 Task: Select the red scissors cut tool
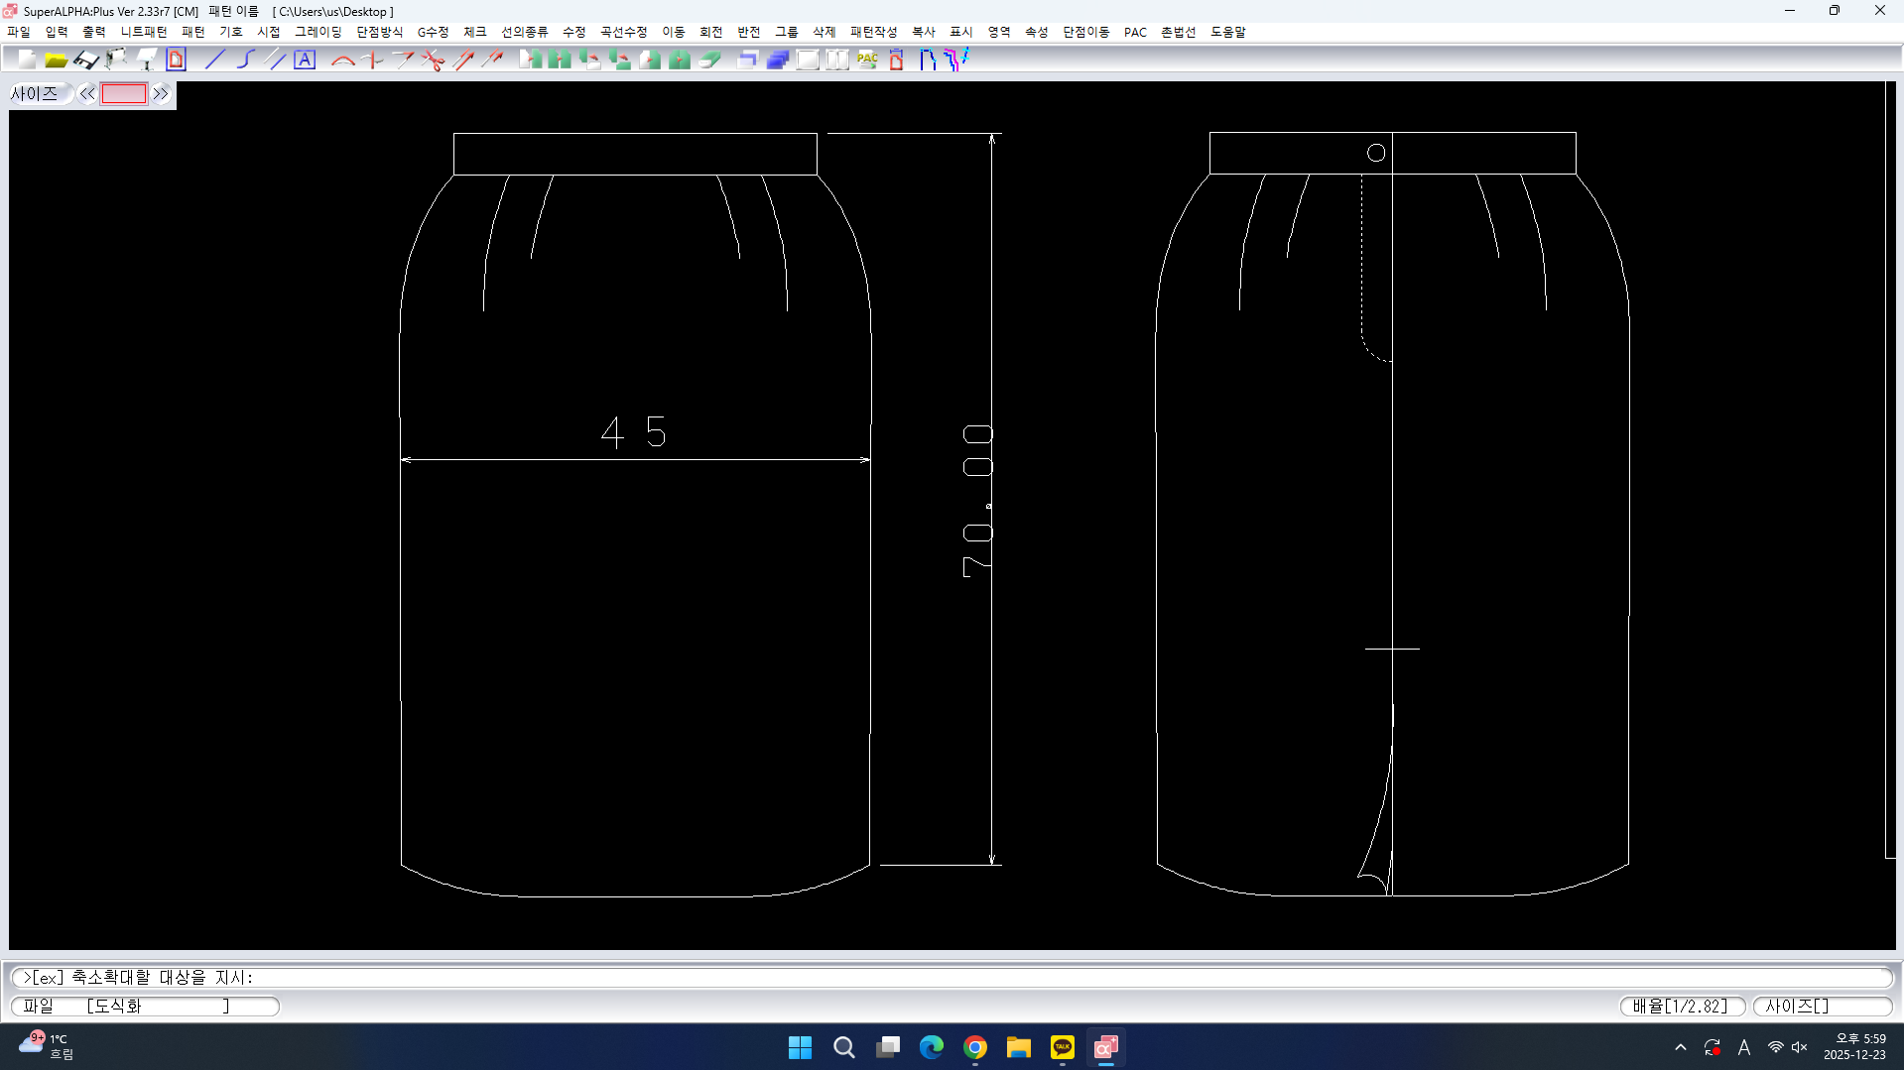click(433, 59)
